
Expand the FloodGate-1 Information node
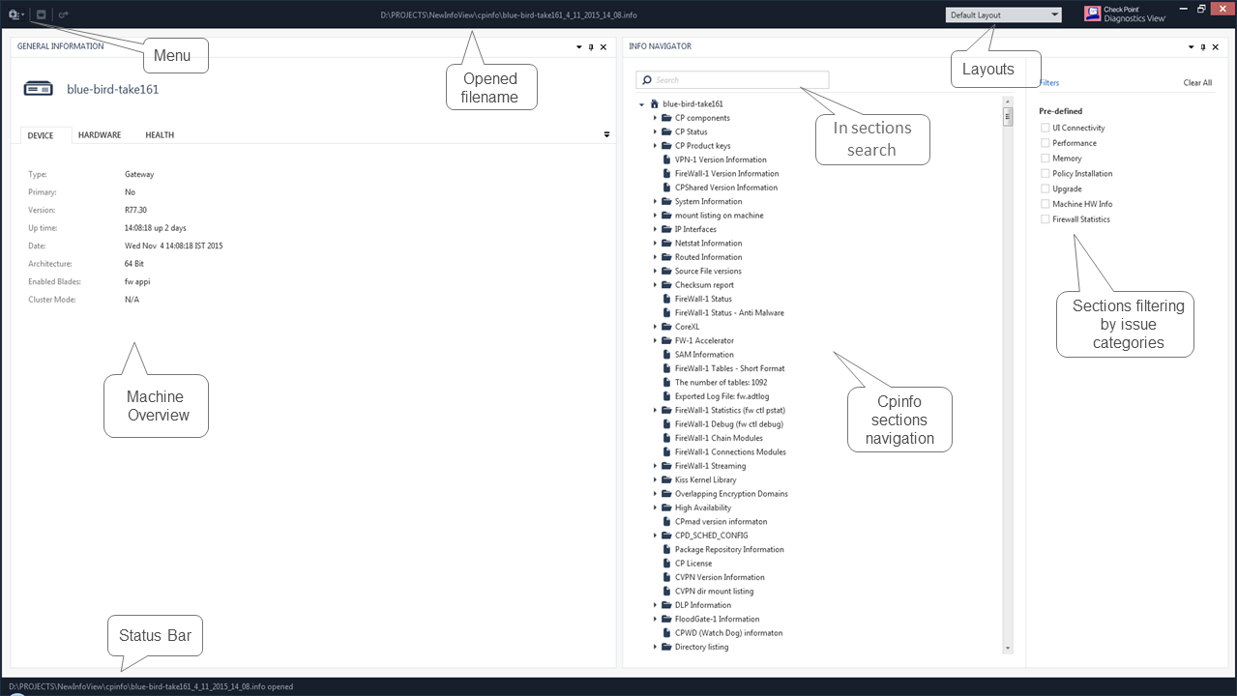(655, 619)
